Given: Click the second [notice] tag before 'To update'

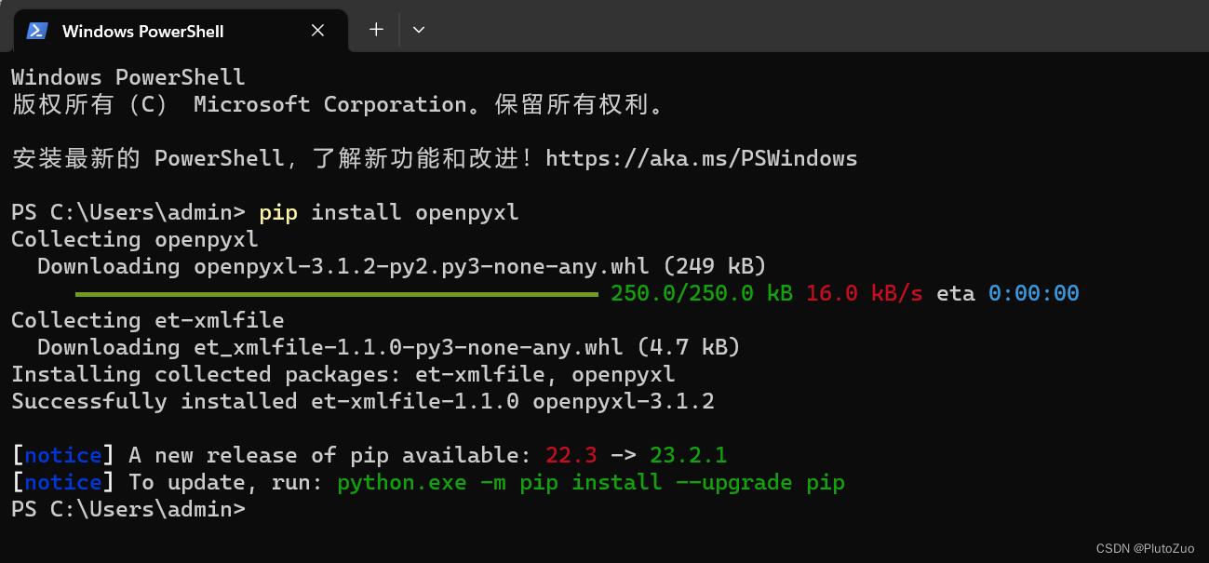Looking at the screenshot, I should pyautogui.click(x=62, y=482).
